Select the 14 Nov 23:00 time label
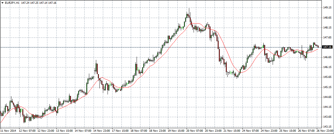The width and height of the screenshot is (334, 134). pos(102,131)
